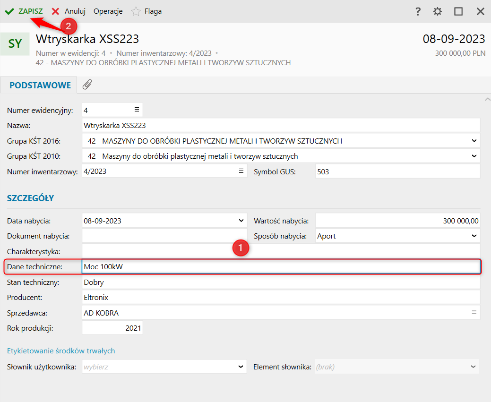
Task: Collapse the section with the top-right chevron
Action: click(x=488, y=99)
